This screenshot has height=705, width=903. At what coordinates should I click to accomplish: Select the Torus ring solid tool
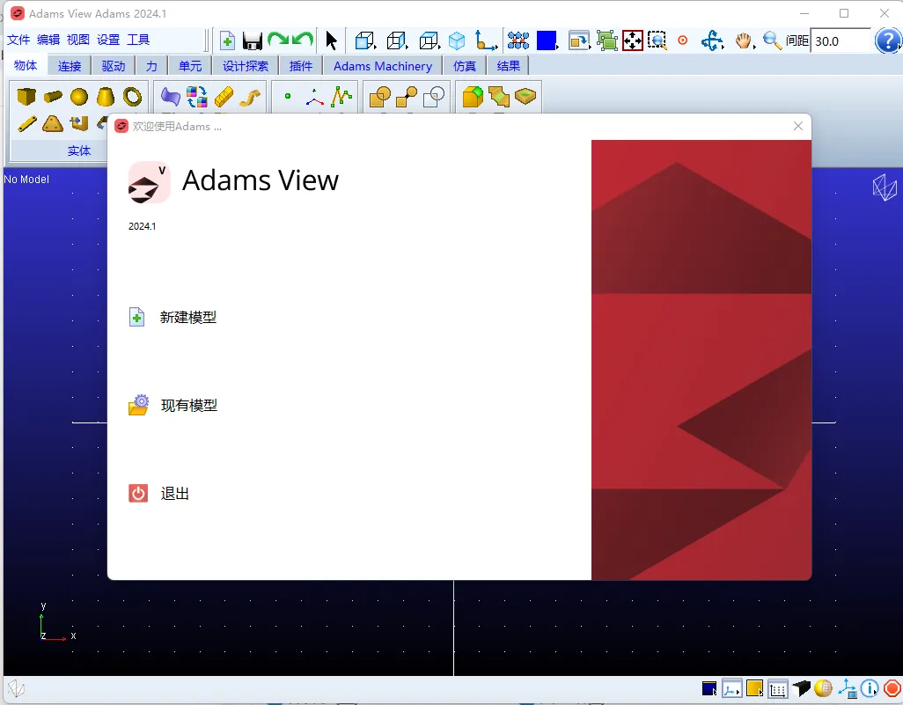pos(132,97)
